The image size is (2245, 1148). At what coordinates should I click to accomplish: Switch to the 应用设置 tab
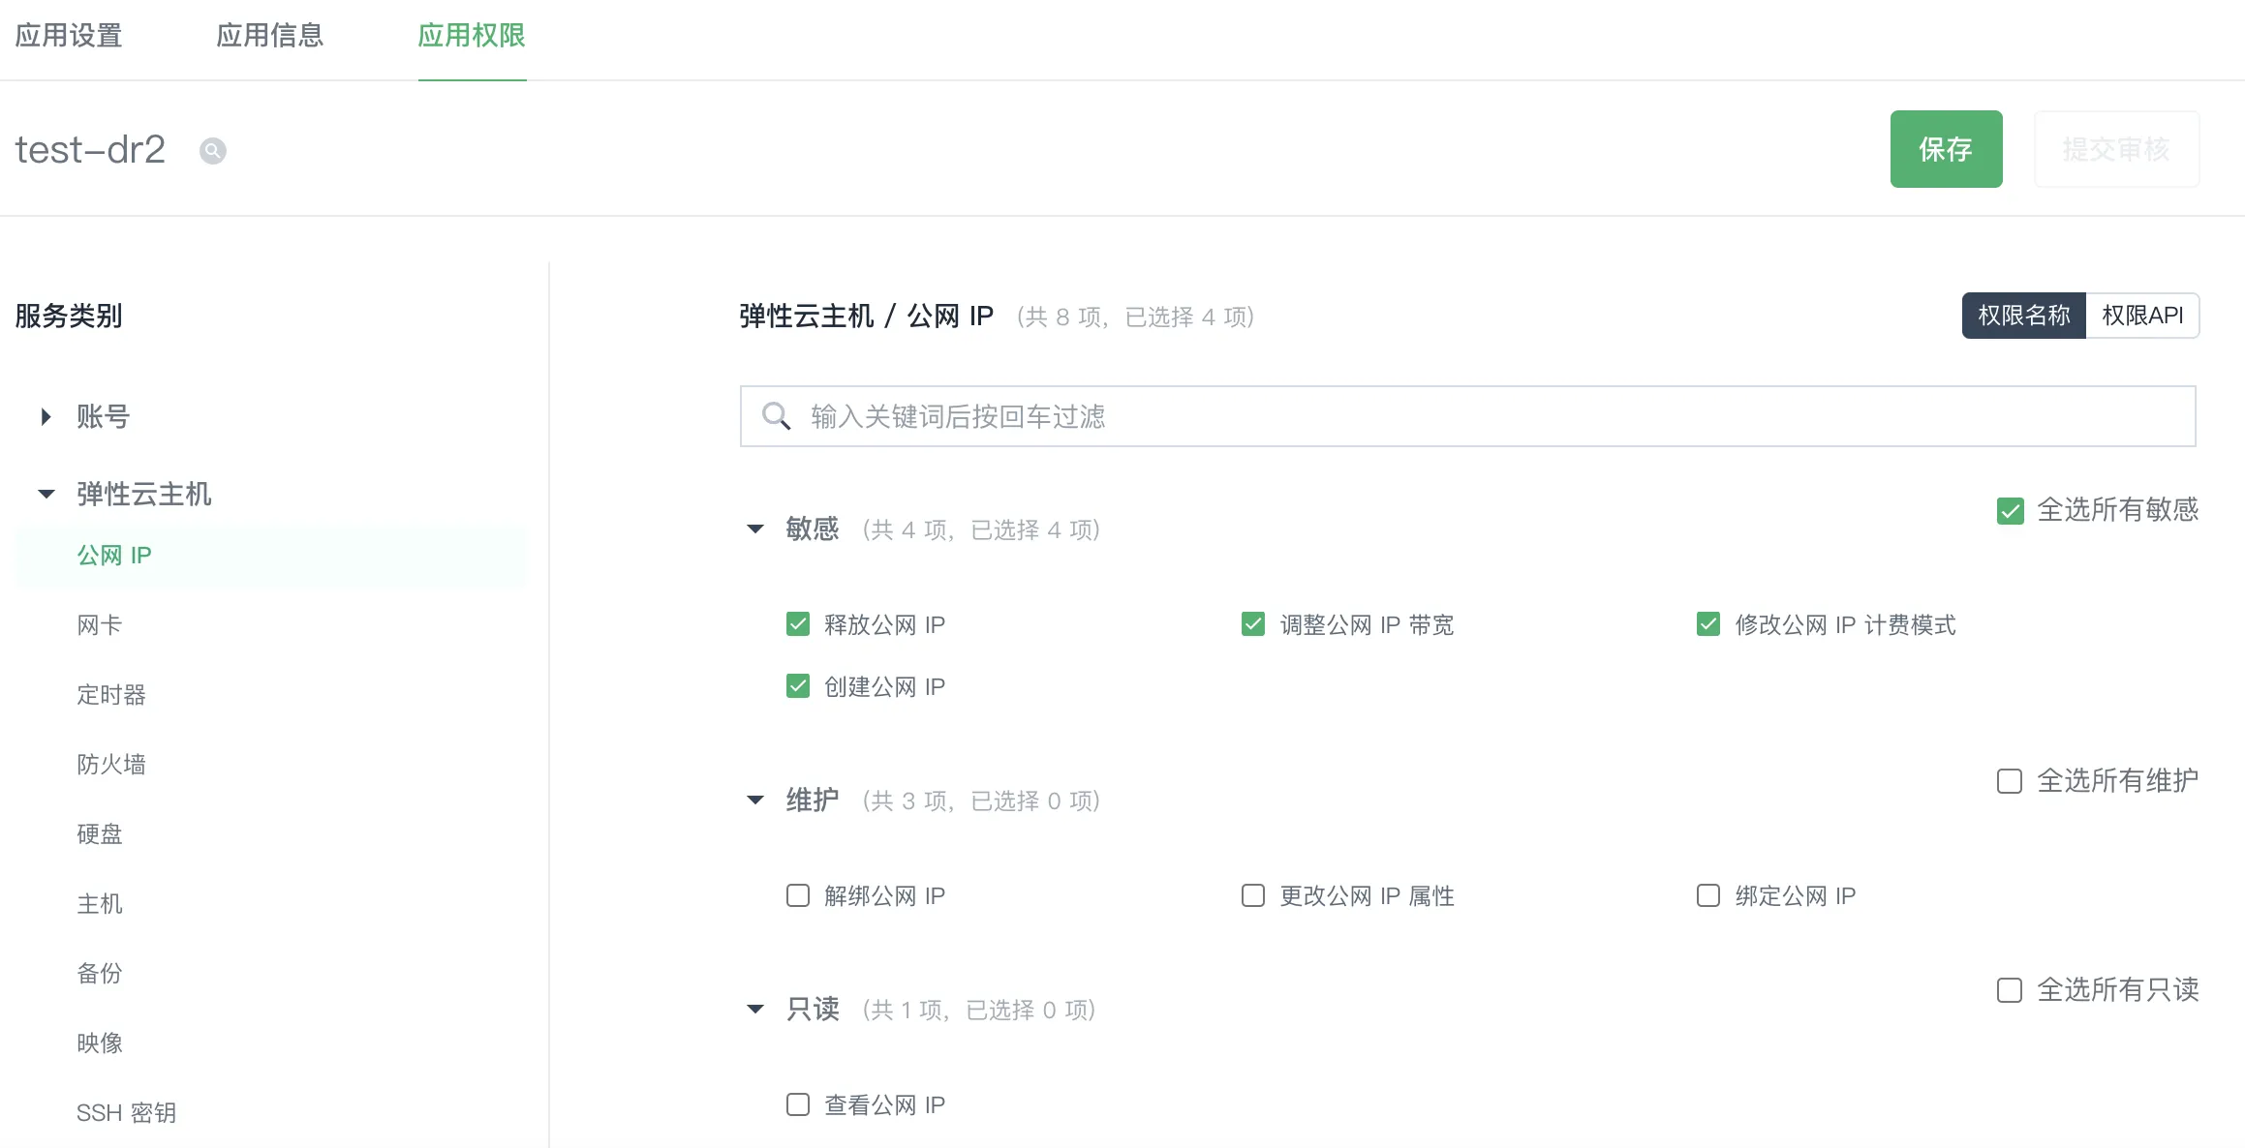click(69, 36)
